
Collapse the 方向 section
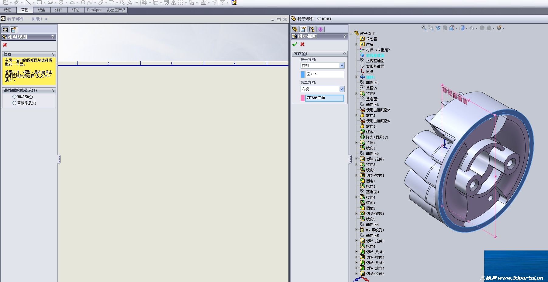click(x=344, y=54)
